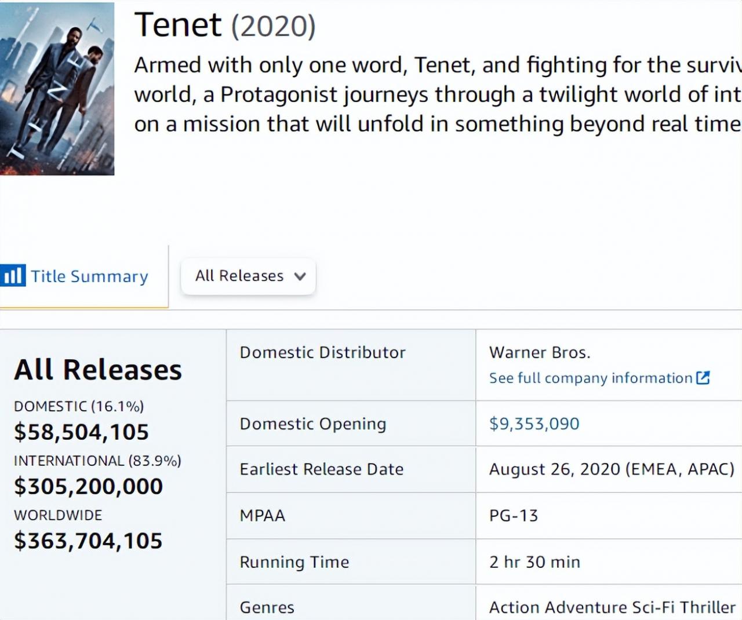Click the chevron arrow on All Releases

(x=300, y=276)
